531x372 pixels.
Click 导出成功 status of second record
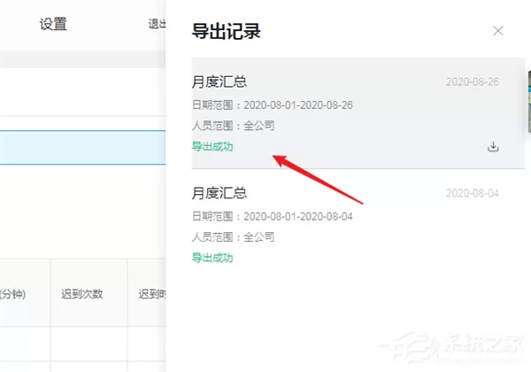(212, 258)
